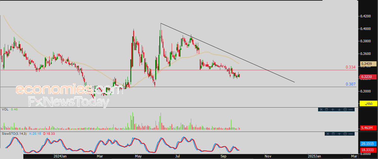Click the Nov date axis label
378x159 pixels.
(268, 156)
